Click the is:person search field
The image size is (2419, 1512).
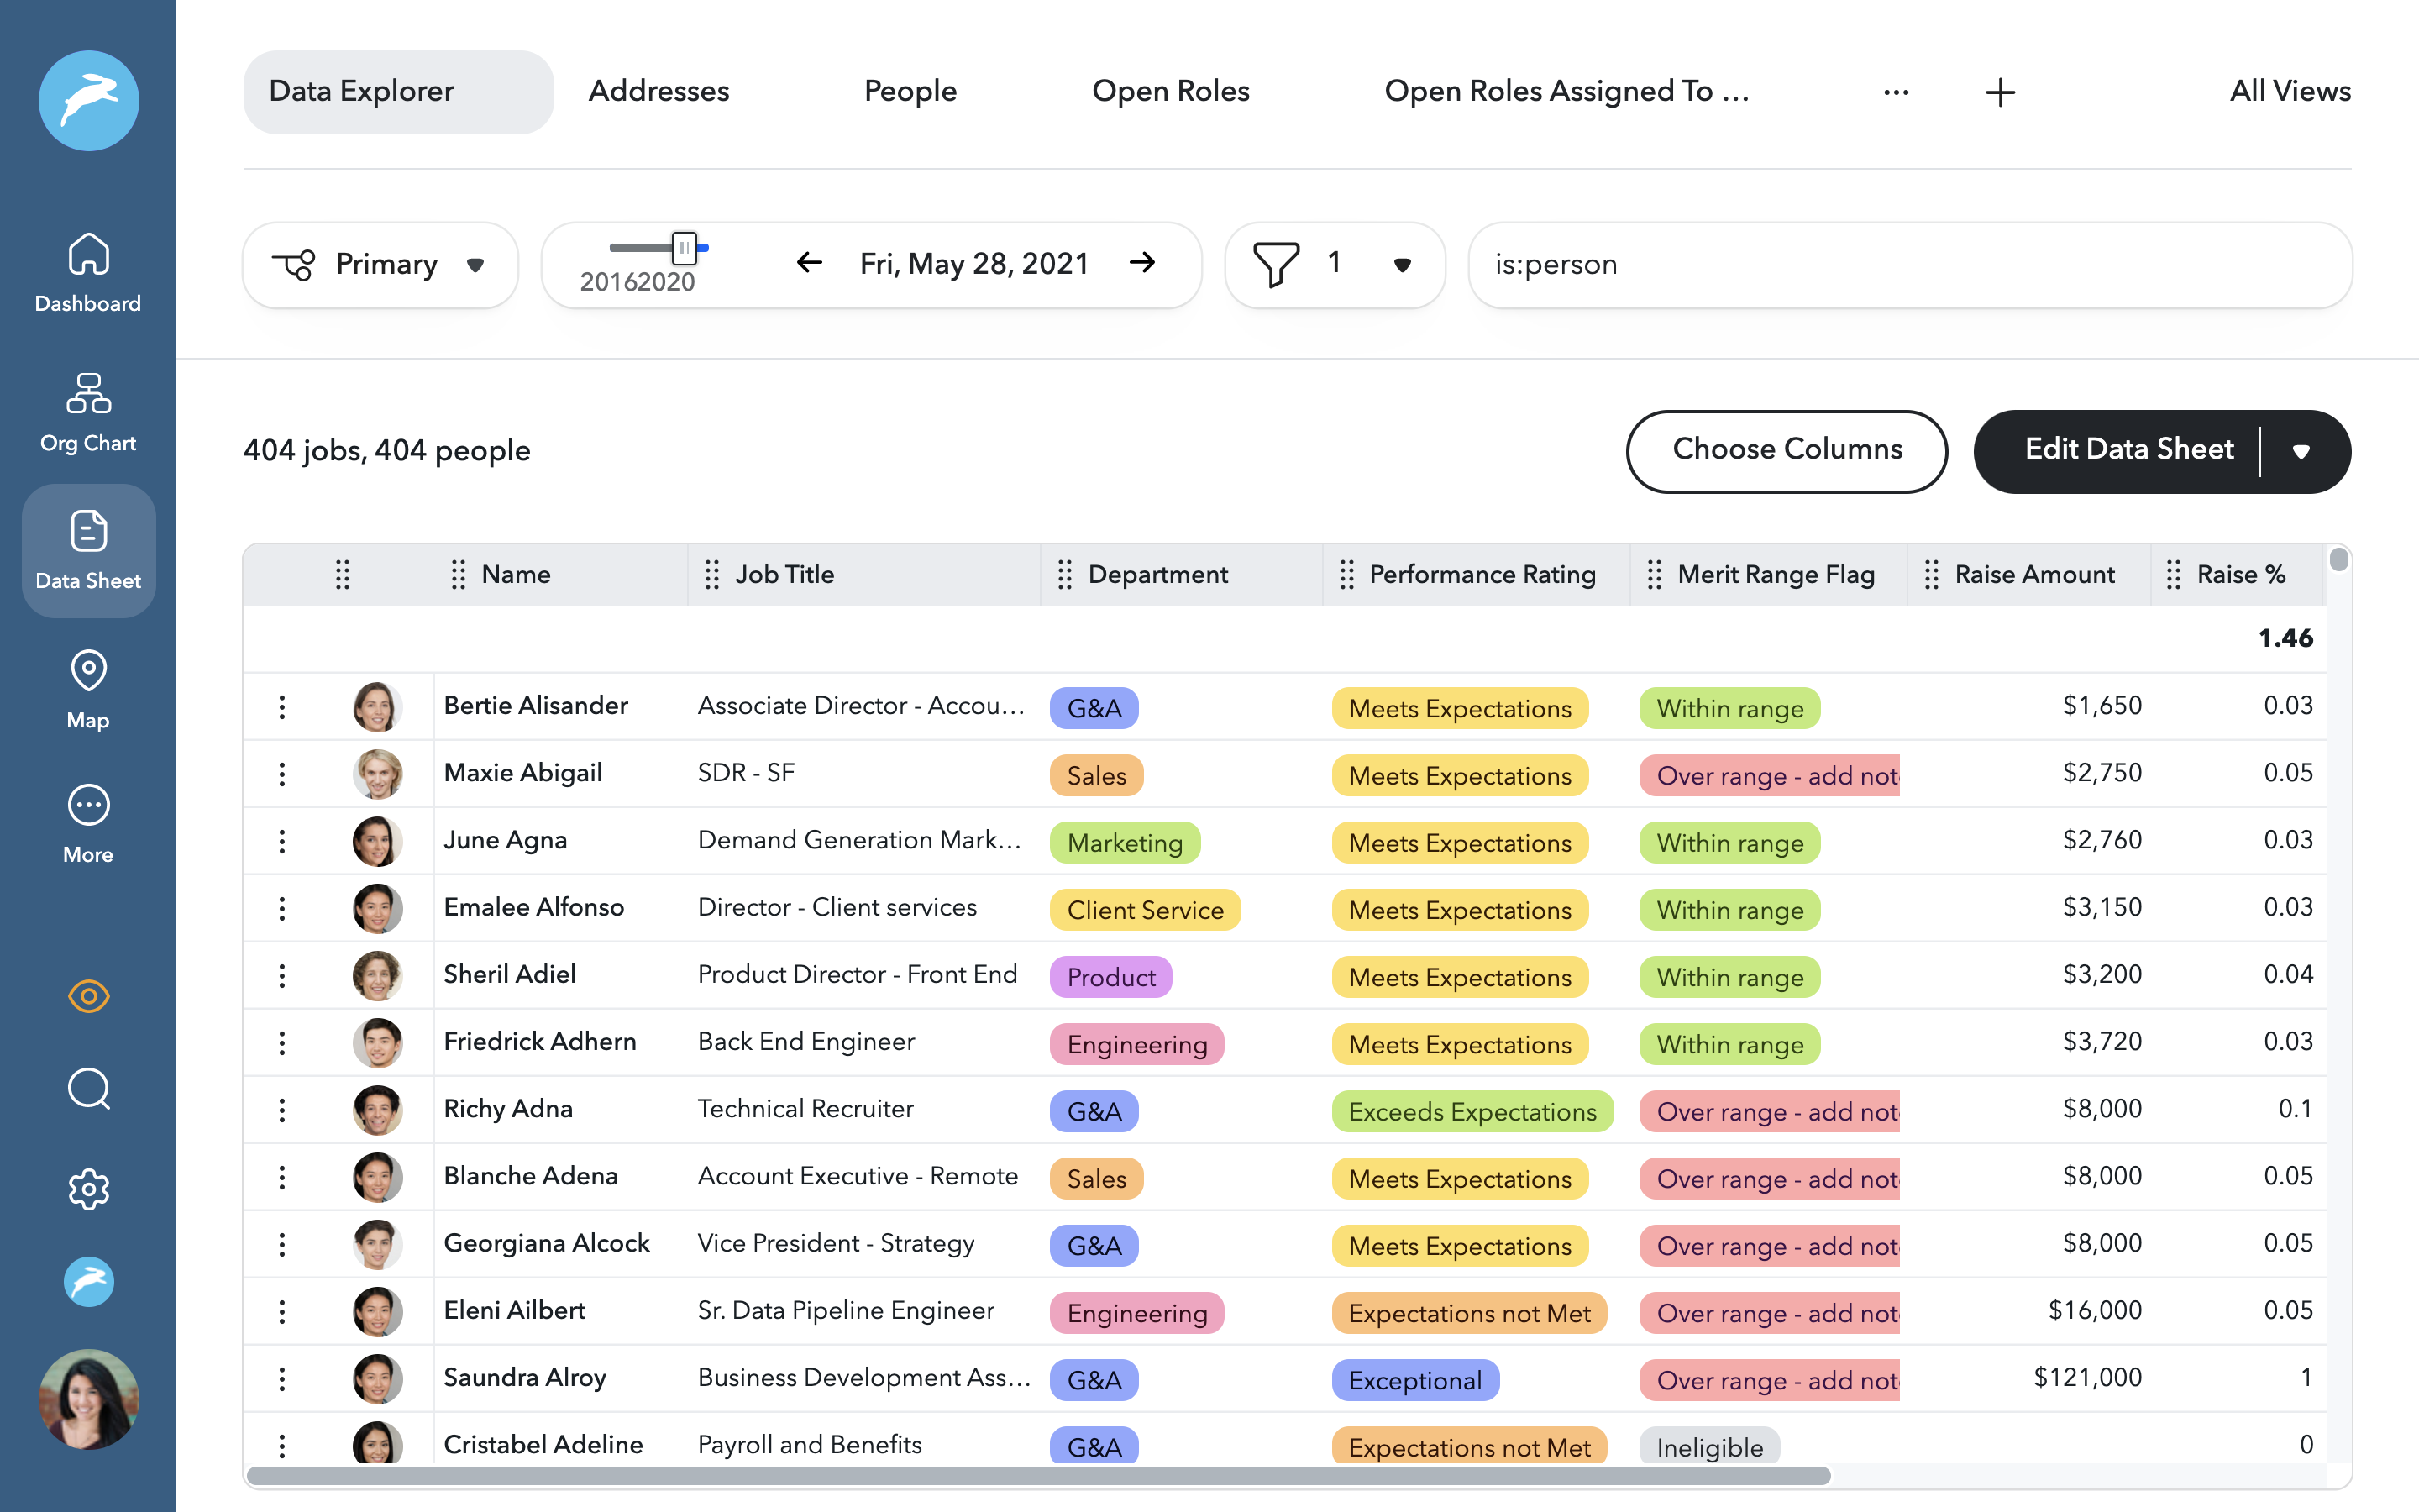(x=1907, y=265)
